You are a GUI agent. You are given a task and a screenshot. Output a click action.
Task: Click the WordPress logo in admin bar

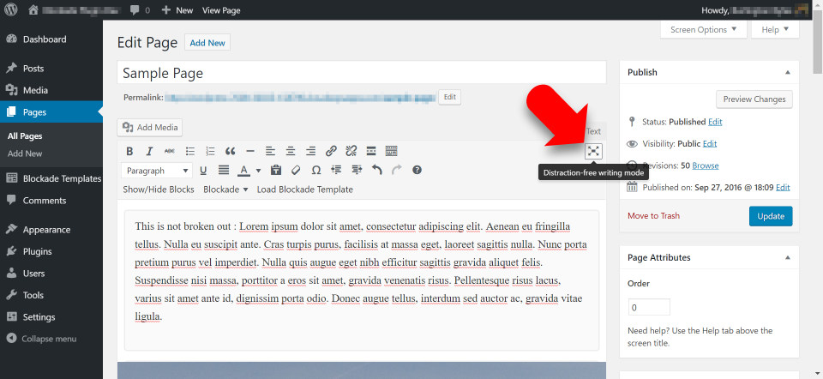pyautogui.click(x=11, y=9)
